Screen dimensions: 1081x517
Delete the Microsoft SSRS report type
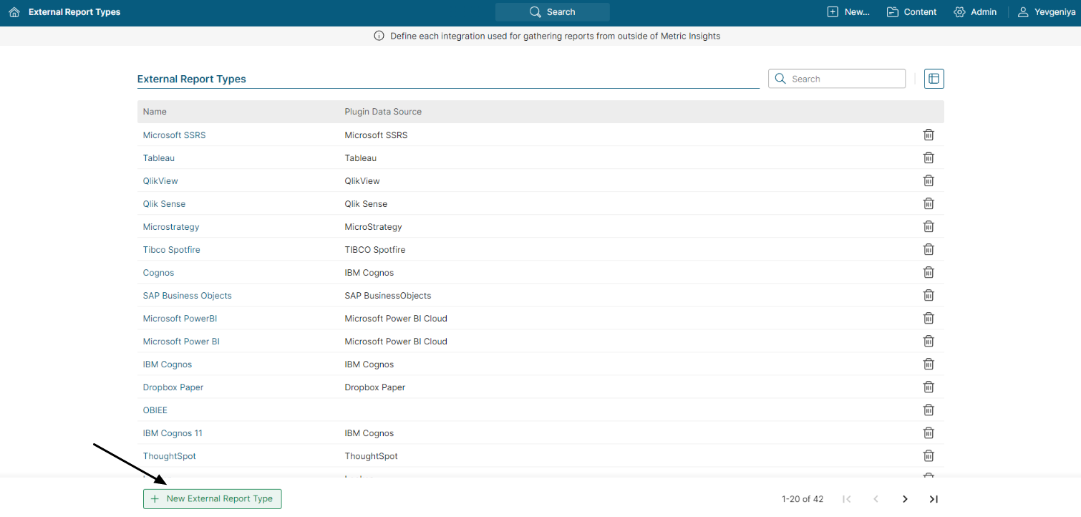tap(929, 135)
